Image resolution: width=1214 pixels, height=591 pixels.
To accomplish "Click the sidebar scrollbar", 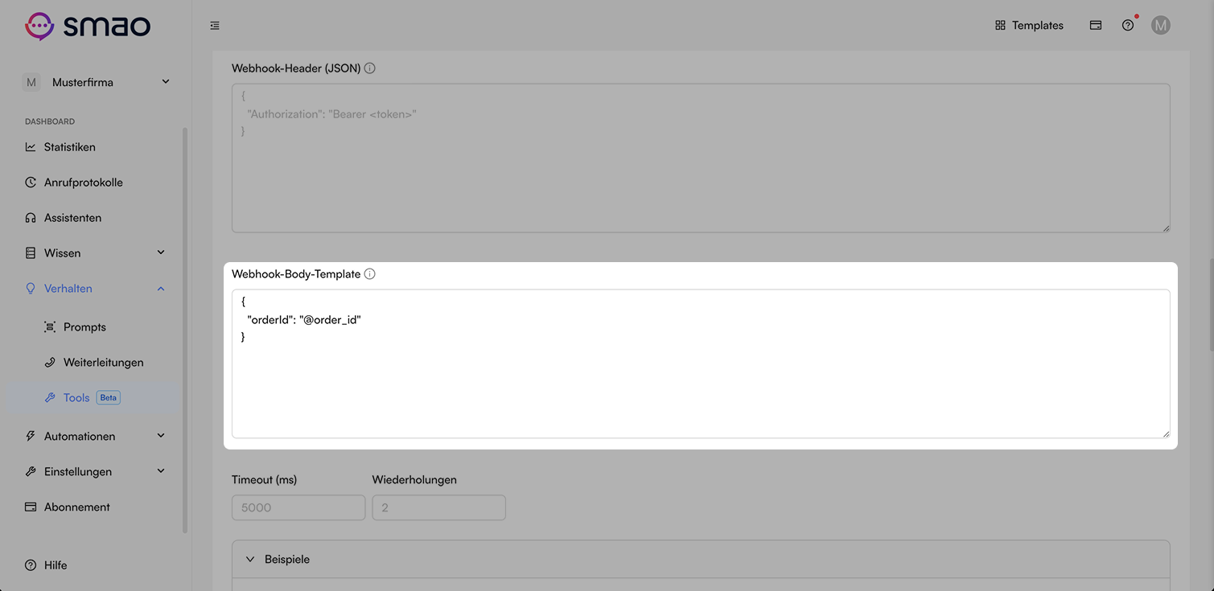I will [185, 330].
